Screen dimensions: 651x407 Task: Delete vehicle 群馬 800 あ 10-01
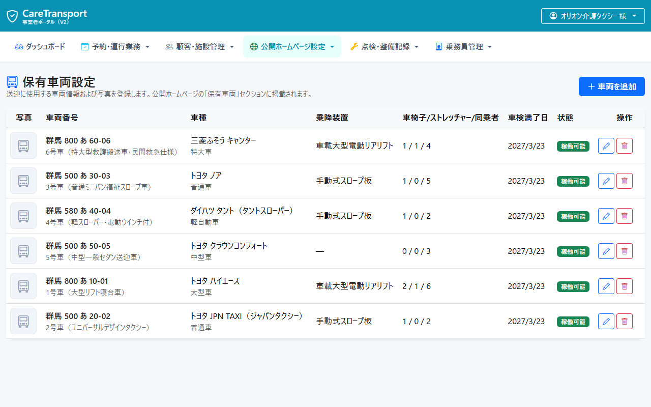point(625,286)
